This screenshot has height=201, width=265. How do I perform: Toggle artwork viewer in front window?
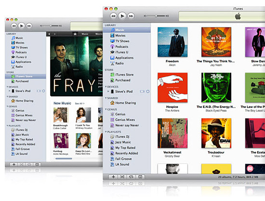pos(140,177)
